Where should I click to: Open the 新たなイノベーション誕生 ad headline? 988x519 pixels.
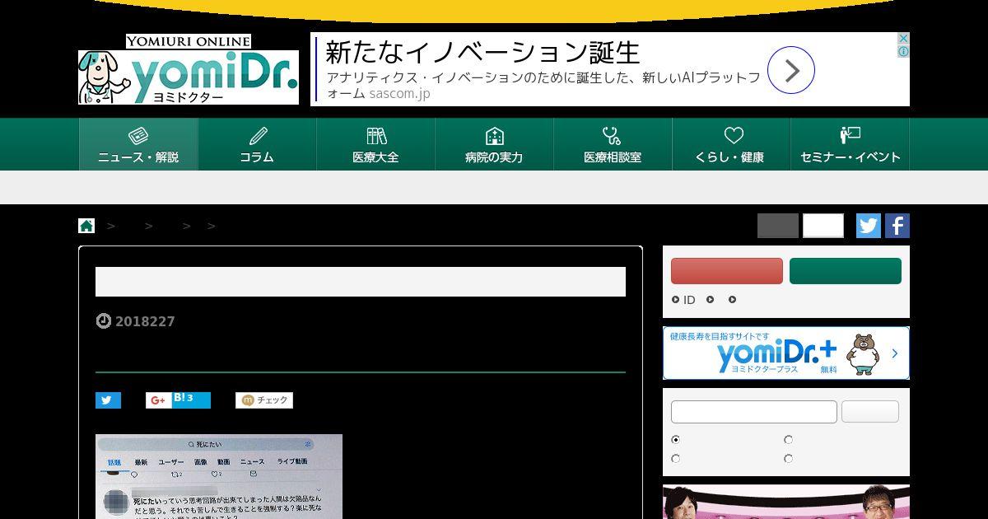[x=482, y=53]
